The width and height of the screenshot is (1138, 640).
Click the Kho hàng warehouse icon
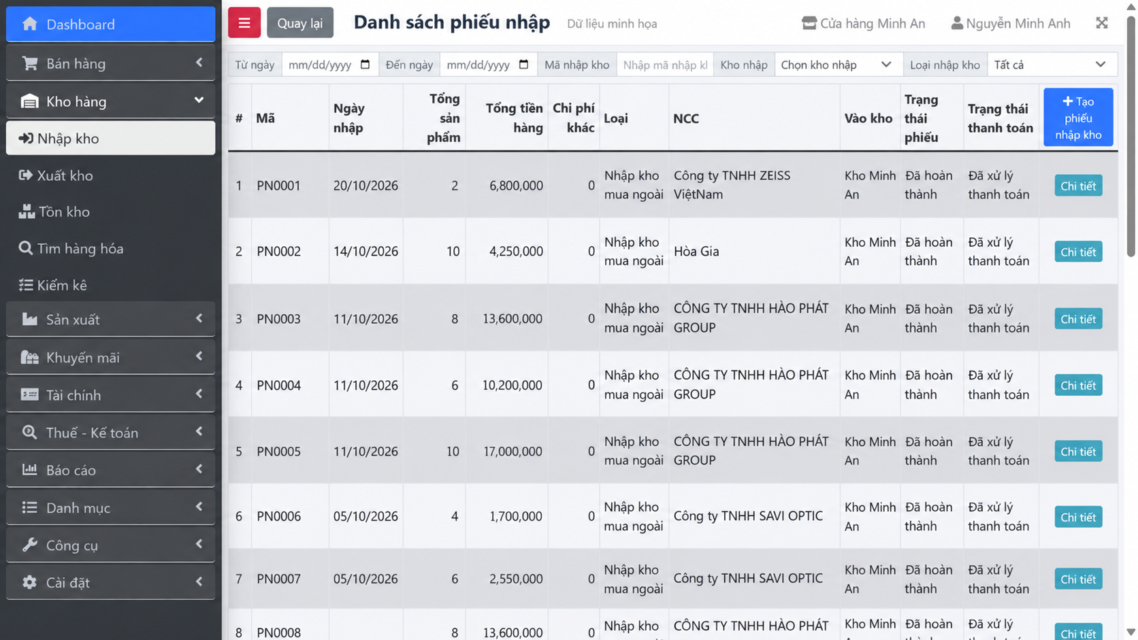29,101
